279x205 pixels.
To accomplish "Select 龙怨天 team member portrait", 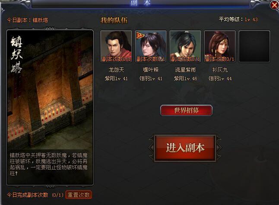I will [116, 46].
